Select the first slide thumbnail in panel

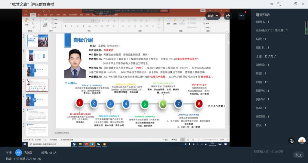37,40
